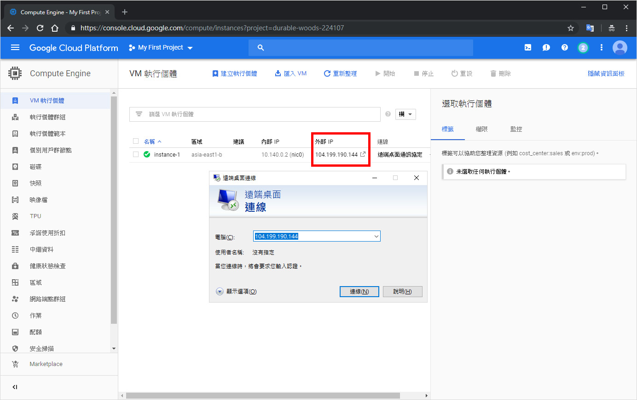Open 承諾使用折扣 in sidebar
This screenshot has height=400, width=637.
(55, 233)
